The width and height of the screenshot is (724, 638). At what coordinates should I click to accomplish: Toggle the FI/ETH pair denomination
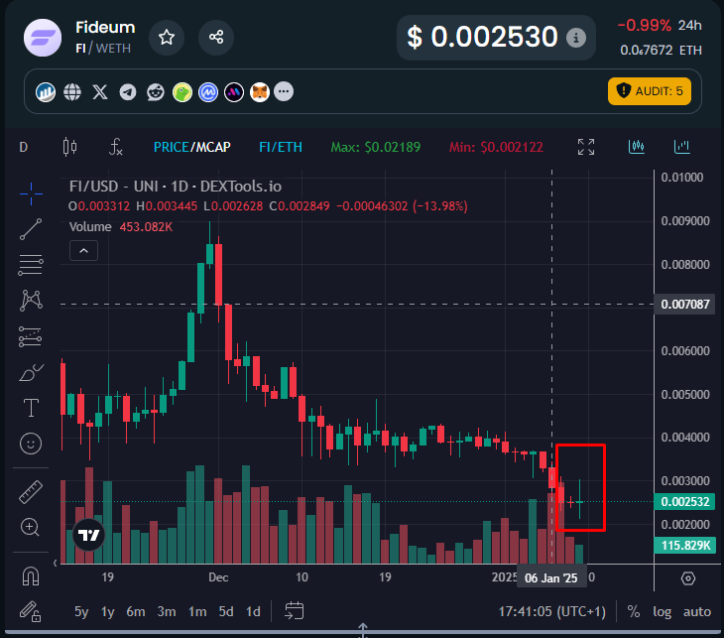pos(281,147)
